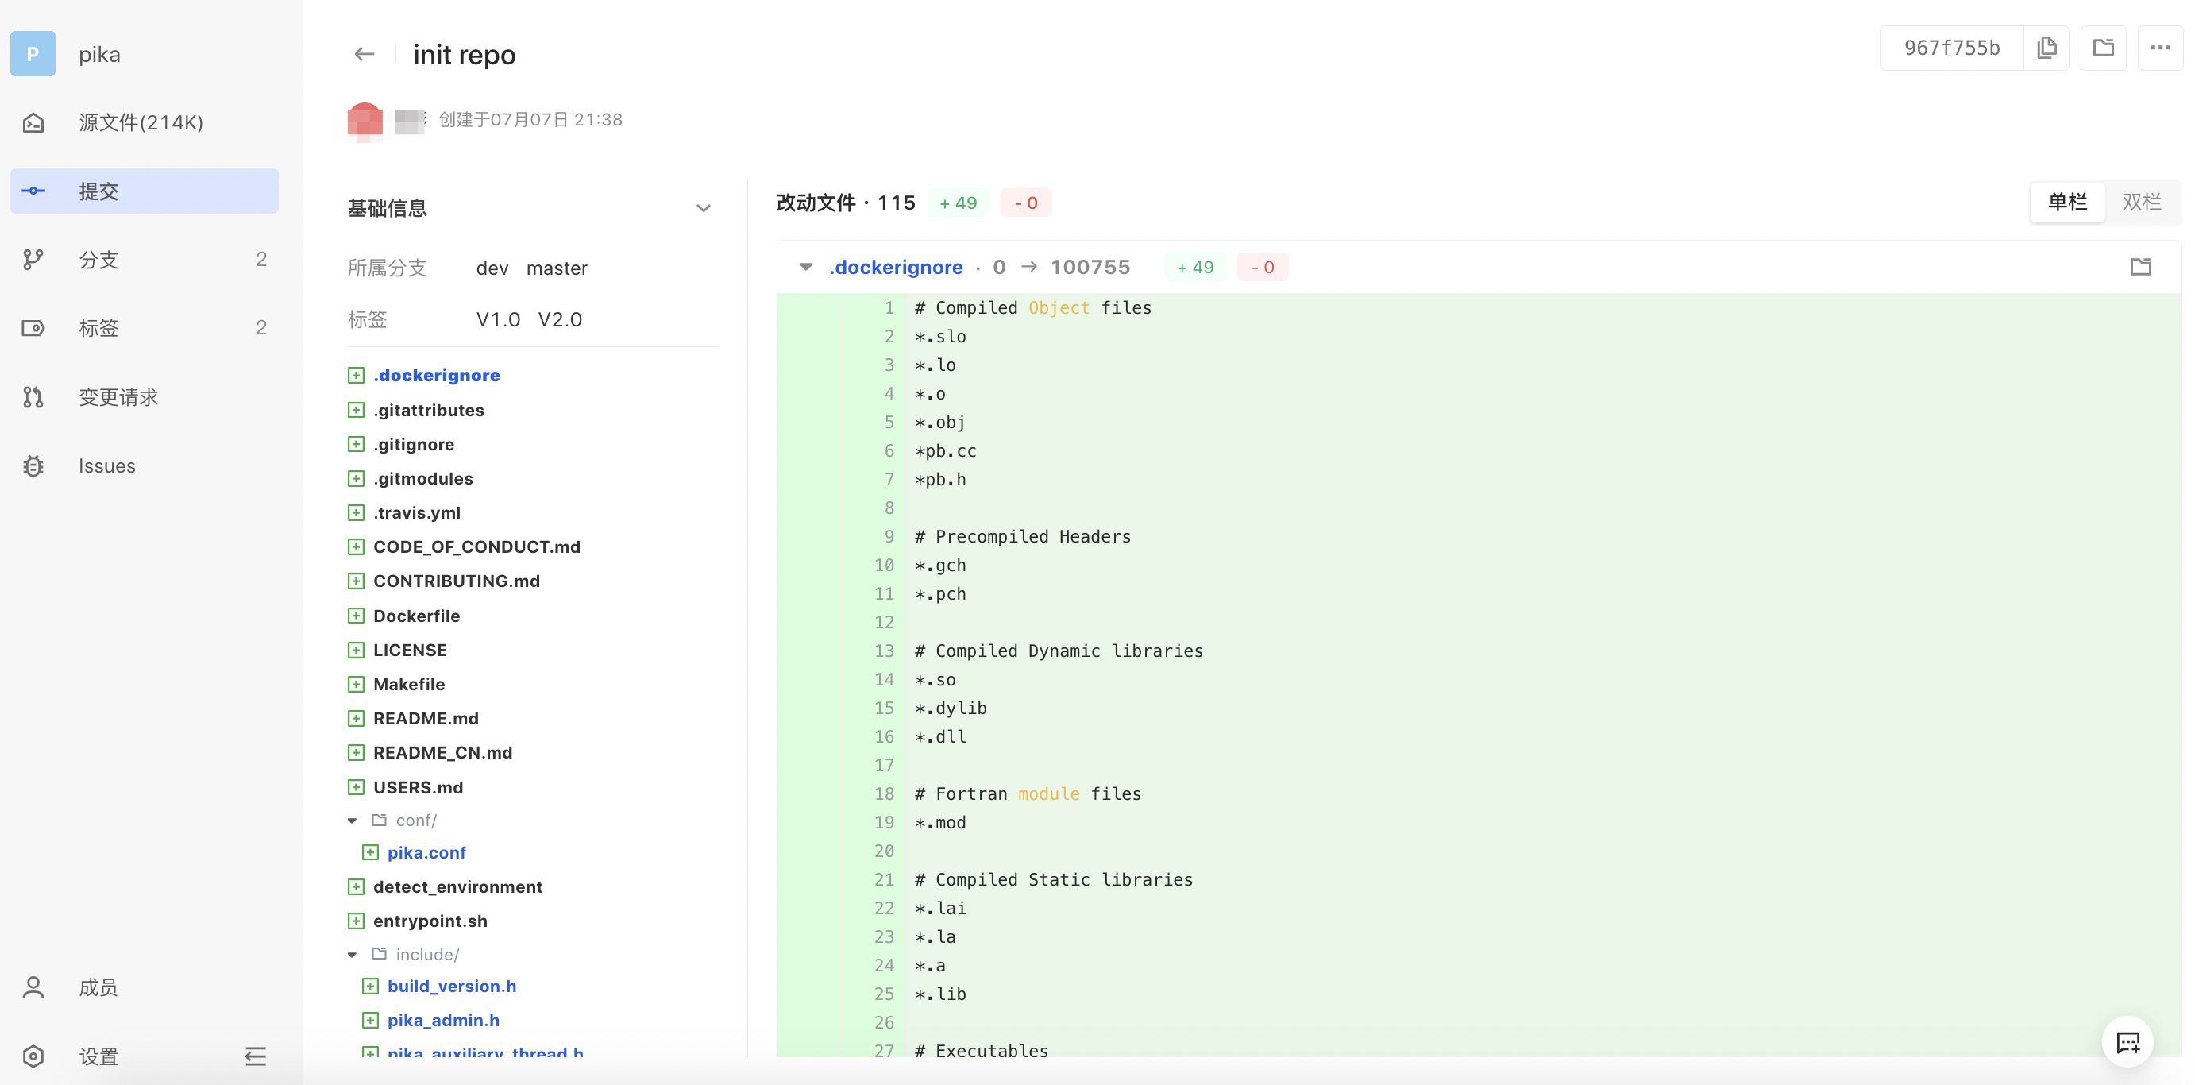Screen dimensions: 2195x1085
Task: Click the commit hash 967f755b
Action: [1951, 48]
